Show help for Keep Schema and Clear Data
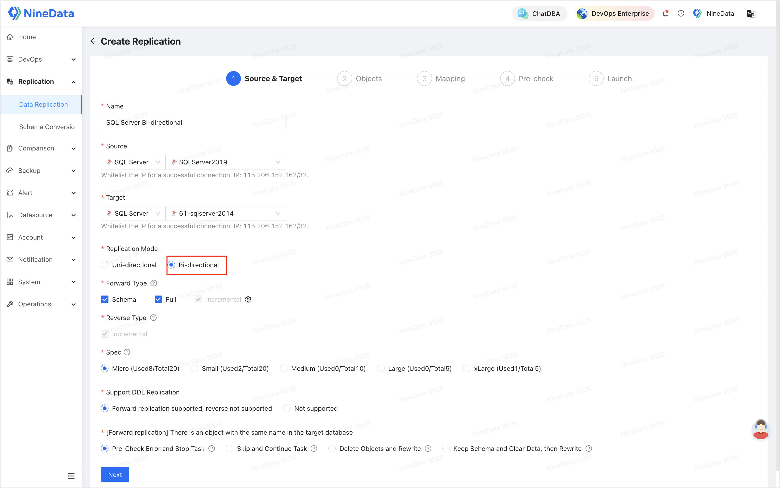This screenshot has width=780, height=488. (x=589, y=449)
